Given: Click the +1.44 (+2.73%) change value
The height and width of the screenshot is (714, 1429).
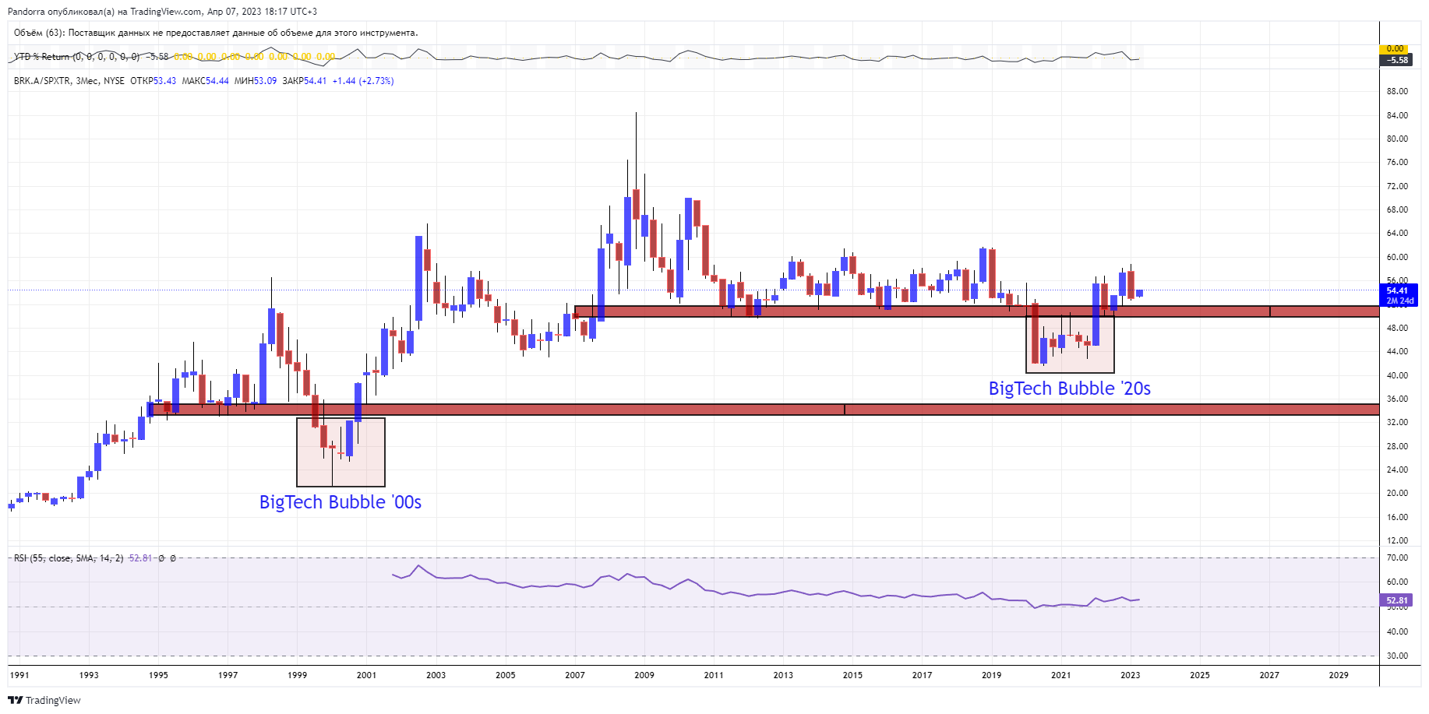Looking at the screenshot, I should [363, 81].
